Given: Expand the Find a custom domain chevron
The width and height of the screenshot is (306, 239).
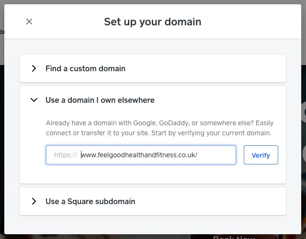Looking at the screenshot, I should click(34, 68).
